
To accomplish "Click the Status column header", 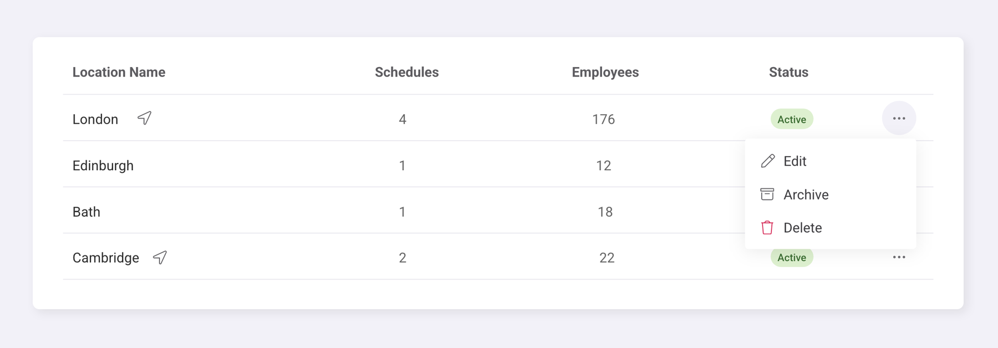I will (788, 72).
